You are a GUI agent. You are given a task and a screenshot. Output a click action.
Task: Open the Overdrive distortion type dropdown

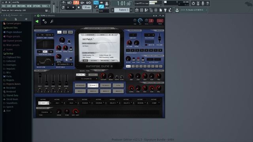click(x=45, y=112)
